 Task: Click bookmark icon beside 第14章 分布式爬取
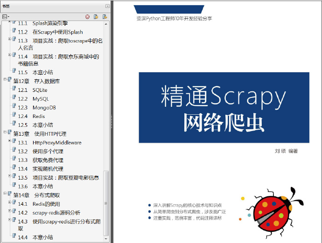pos(9,194)
